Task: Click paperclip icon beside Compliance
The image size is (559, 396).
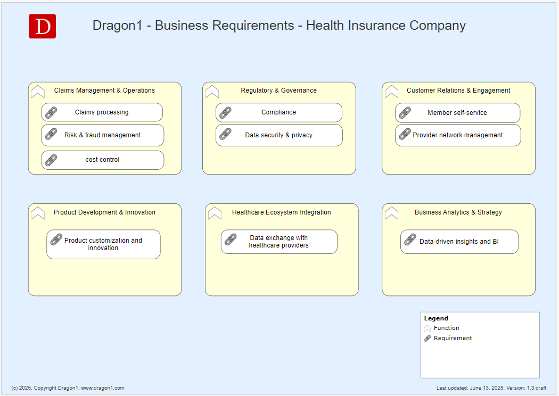Action: [225, 113]
